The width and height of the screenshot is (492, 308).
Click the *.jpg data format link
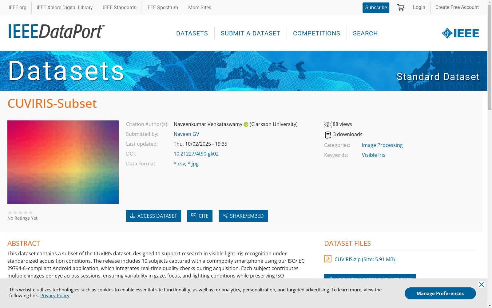[x=193, y=164]
